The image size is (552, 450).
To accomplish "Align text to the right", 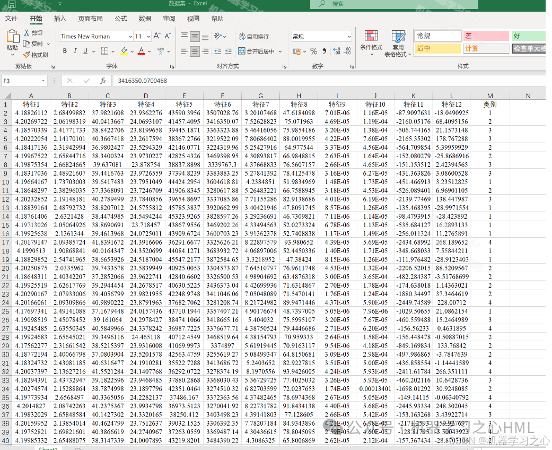I will (x=205, y=51).
